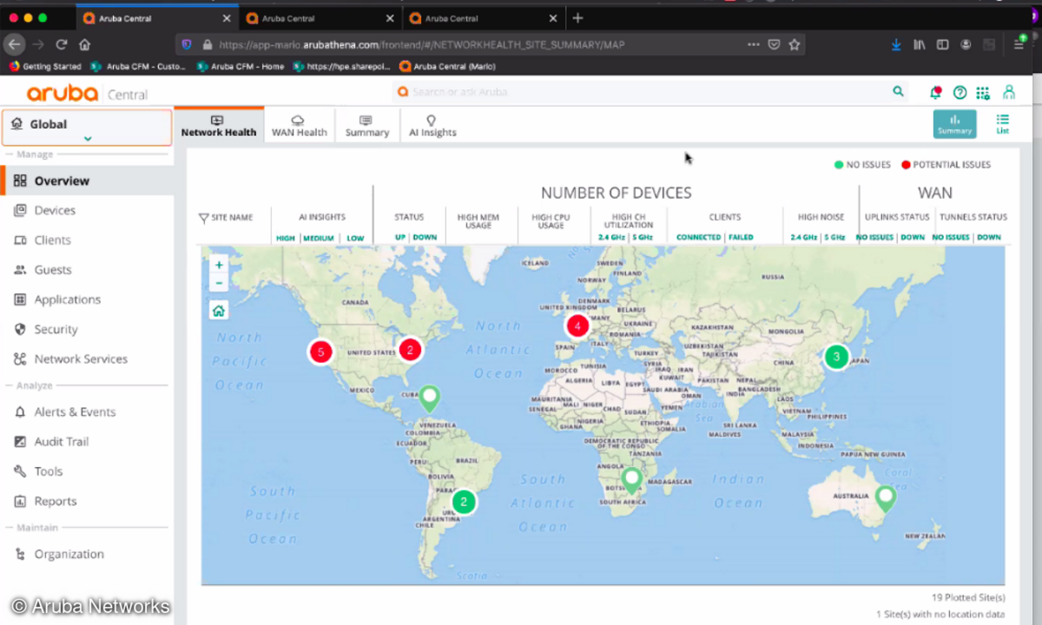Select green cluster marker 2 in South America
This screenshot has height=625, width=1042.
pyautogui.click(x=464, y=501)
